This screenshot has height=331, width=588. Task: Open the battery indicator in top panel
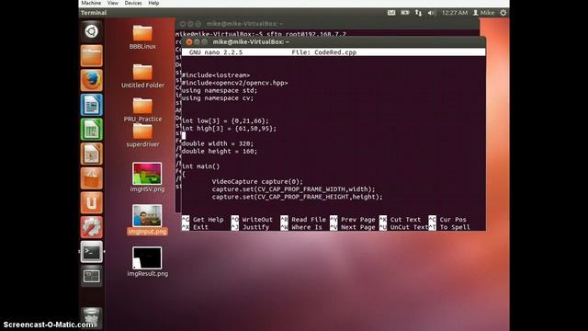(405, 13)
